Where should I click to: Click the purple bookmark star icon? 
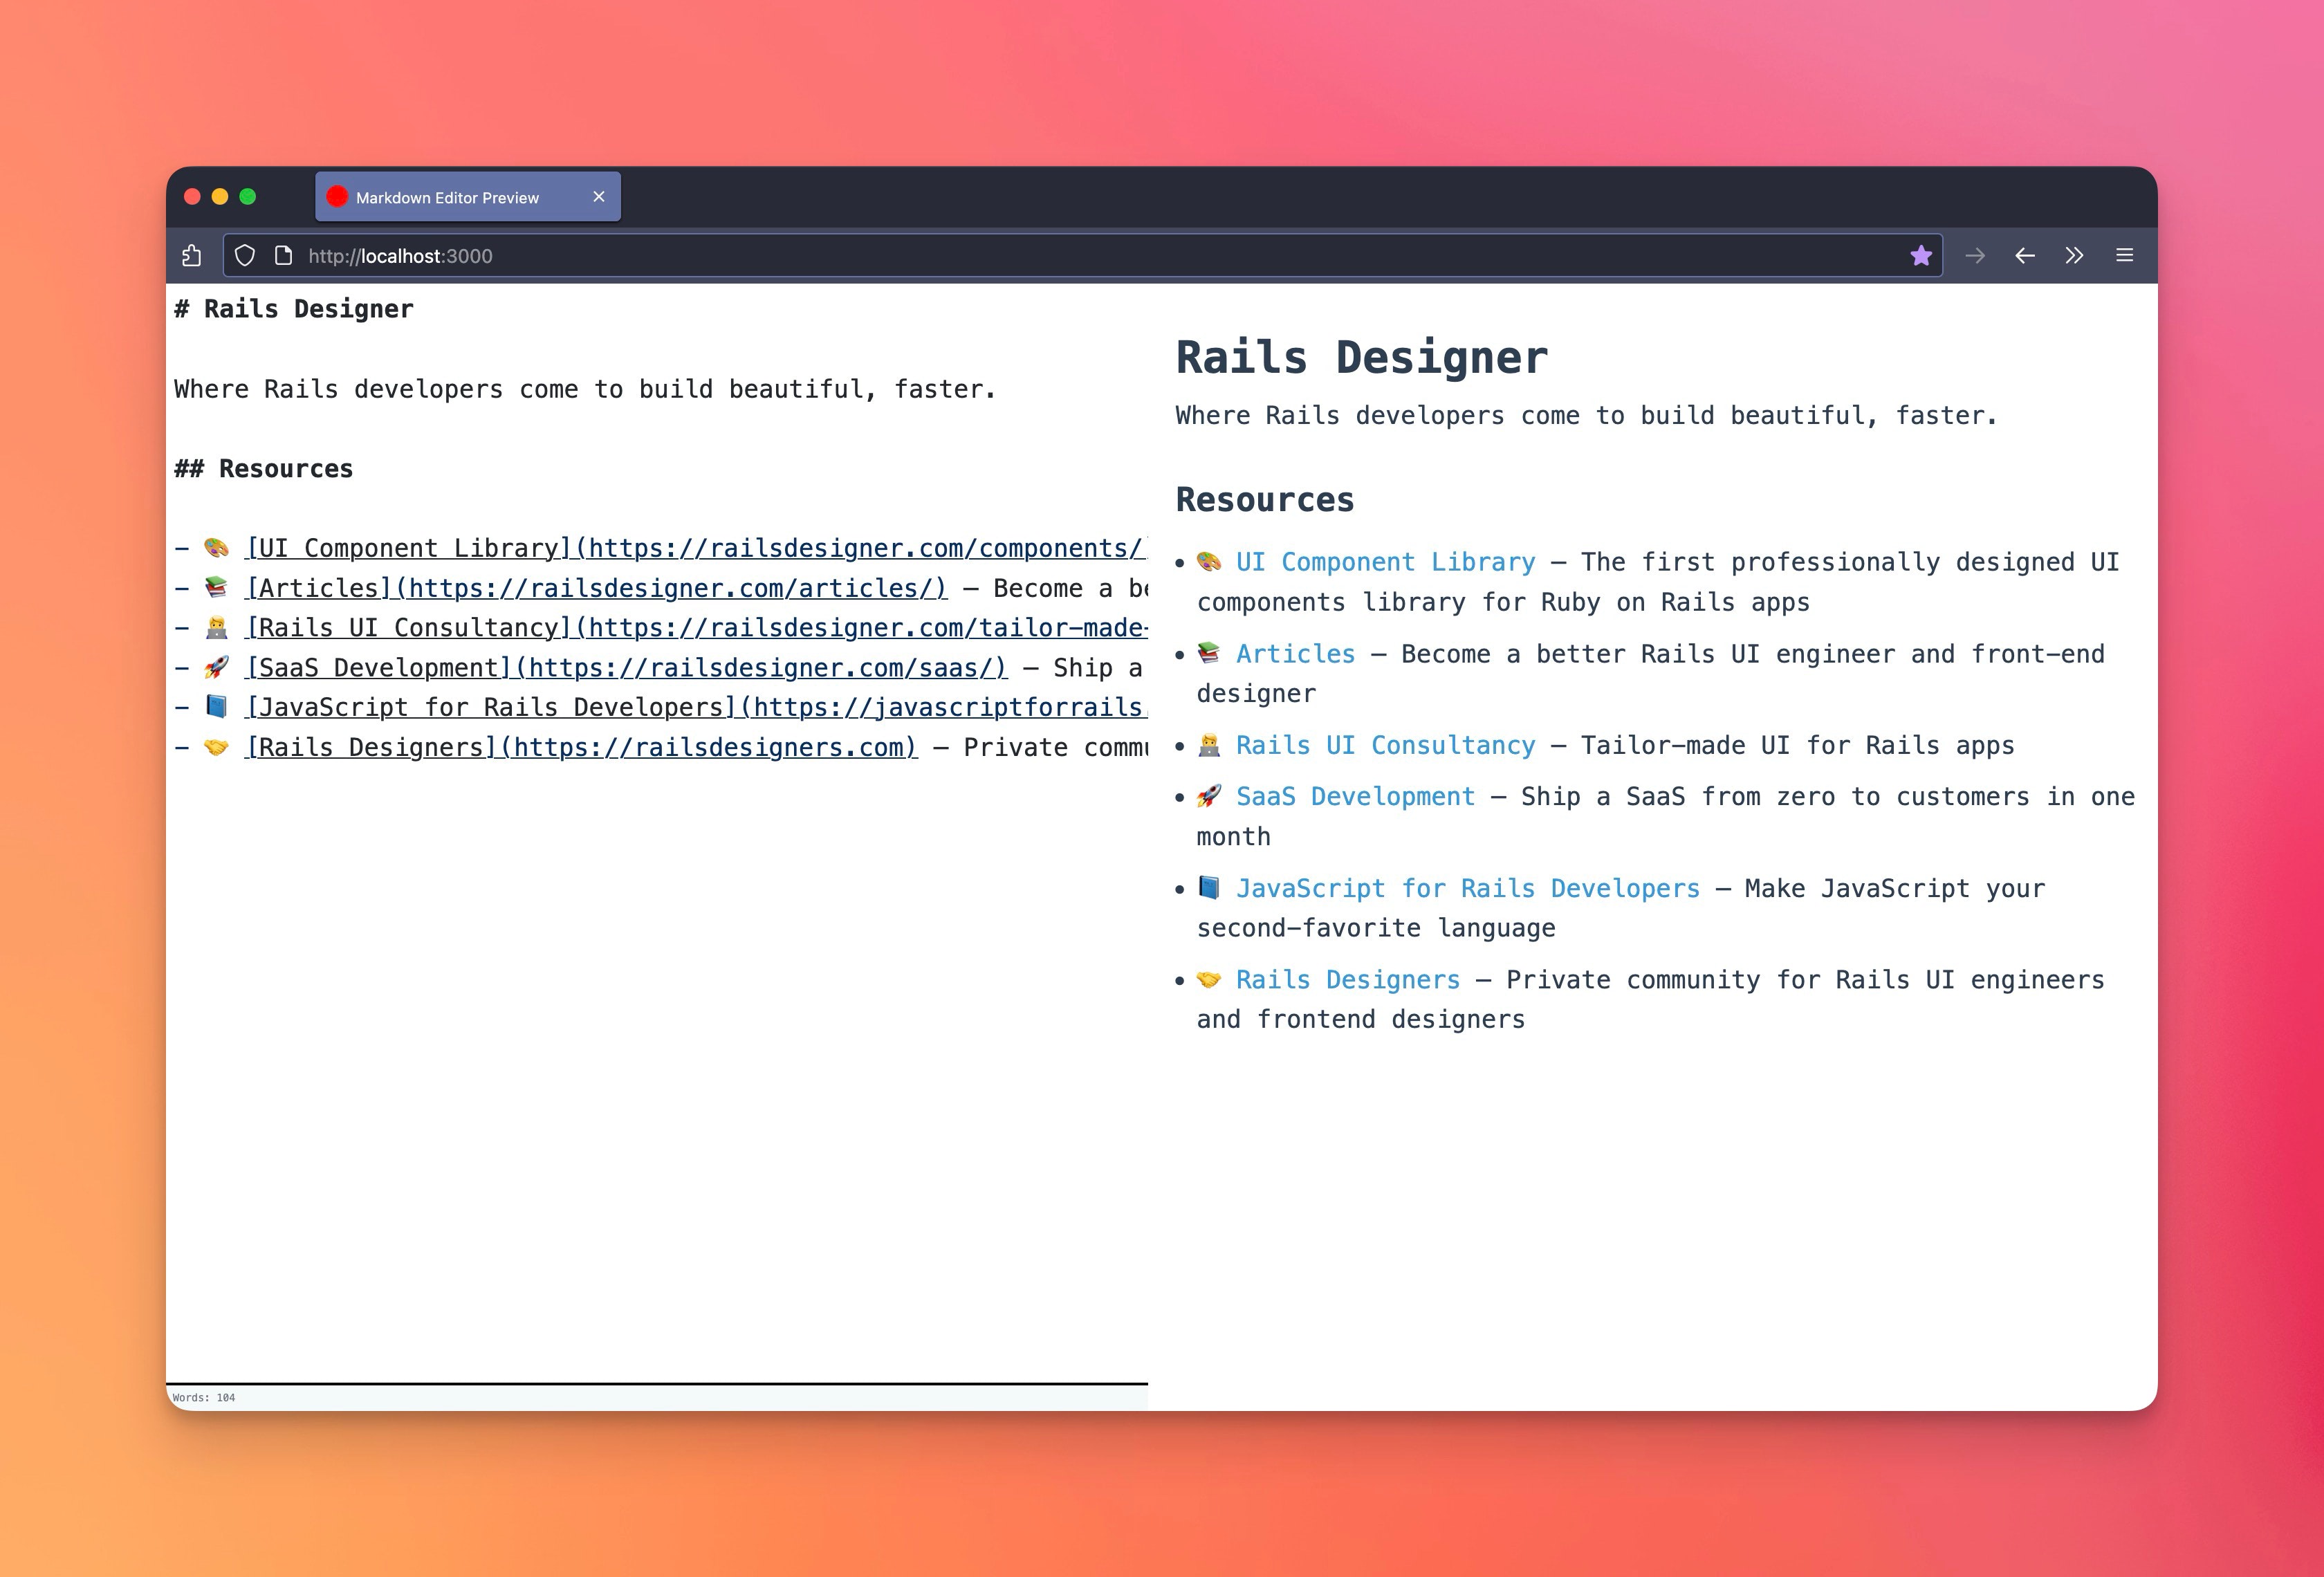click(1920, 256)
